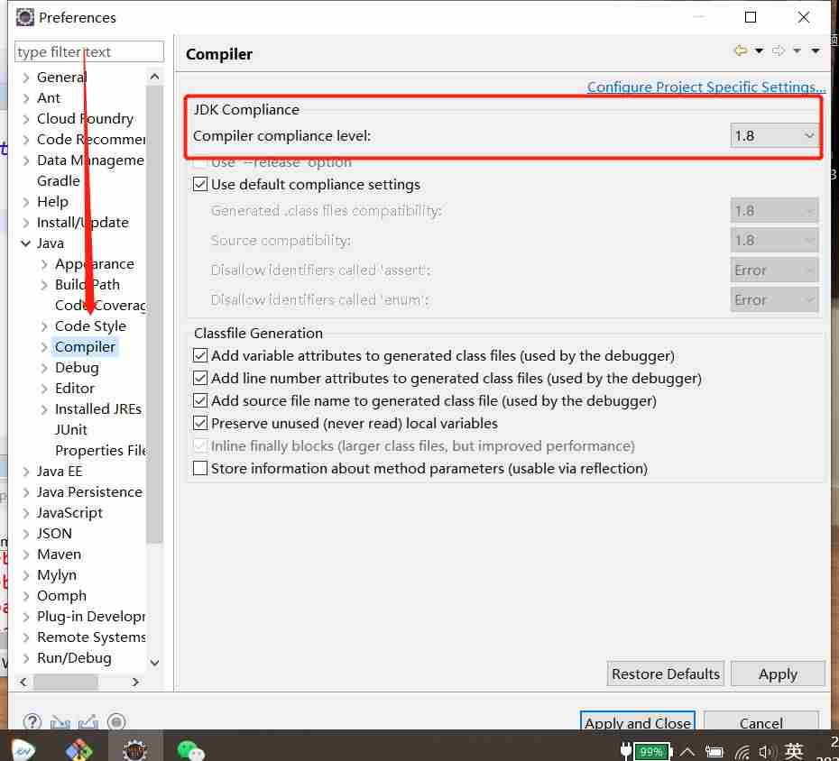Select Install/Update preferences entry
Viewport: 839px width, 761px height.
click(82, 223)
